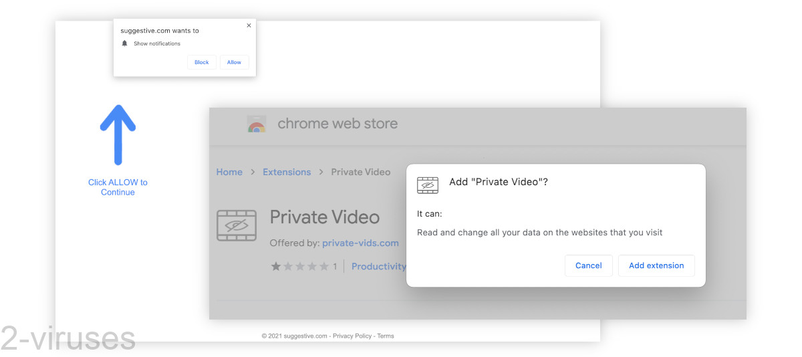802x357 pixels.
Task: Click 'Read and change all your data' permission text
Action: pyautogui.click(x=539, y=233)
